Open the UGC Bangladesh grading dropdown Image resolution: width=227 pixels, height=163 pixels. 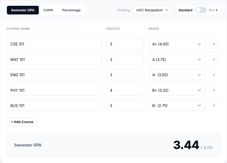coord(152,10)
